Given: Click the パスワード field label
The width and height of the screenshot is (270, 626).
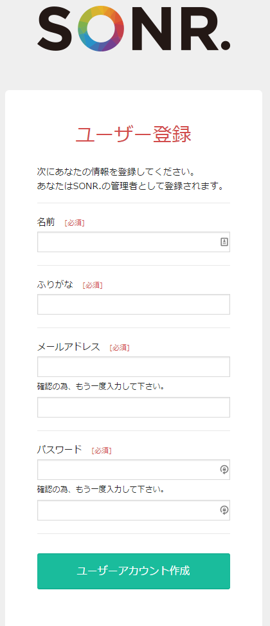Looking at the screenshot, I should coord(59,450).
